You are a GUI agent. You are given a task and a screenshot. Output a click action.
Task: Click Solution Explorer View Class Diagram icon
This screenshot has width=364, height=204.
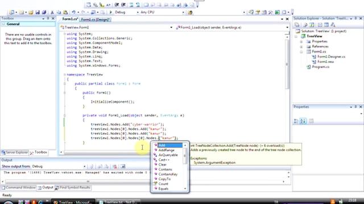pyautogui.click(x=333, y=25)
